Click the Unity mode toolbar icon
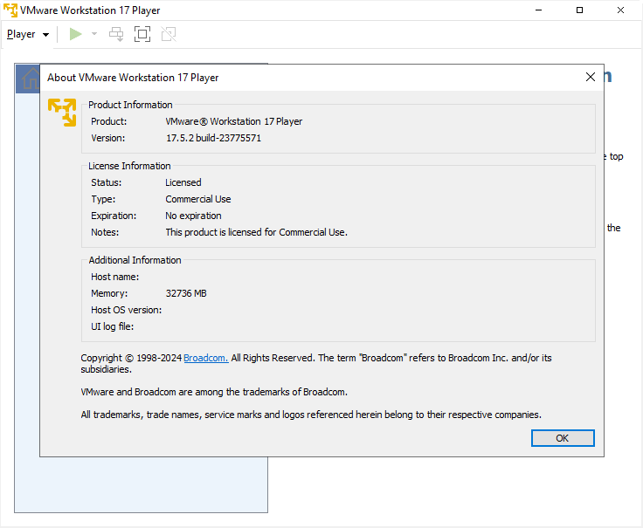 pyautogui.click(x=169, y=34)
